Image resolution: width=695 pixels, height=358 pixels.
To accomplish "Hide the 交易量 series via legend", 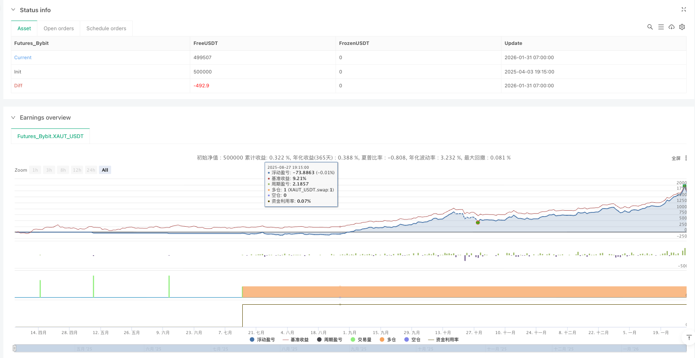I will pyautogui.click(x=361, y=340).
